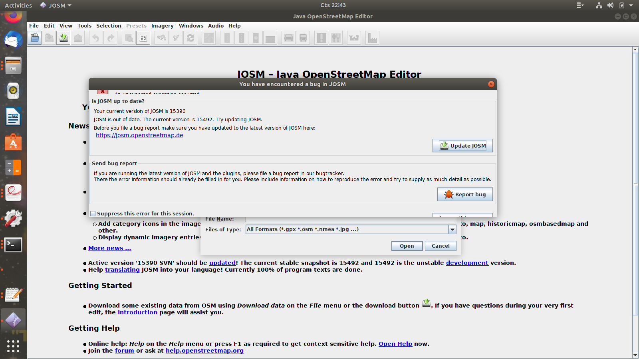Launch LibreOffice Writer from the dock

pos(13,116)
